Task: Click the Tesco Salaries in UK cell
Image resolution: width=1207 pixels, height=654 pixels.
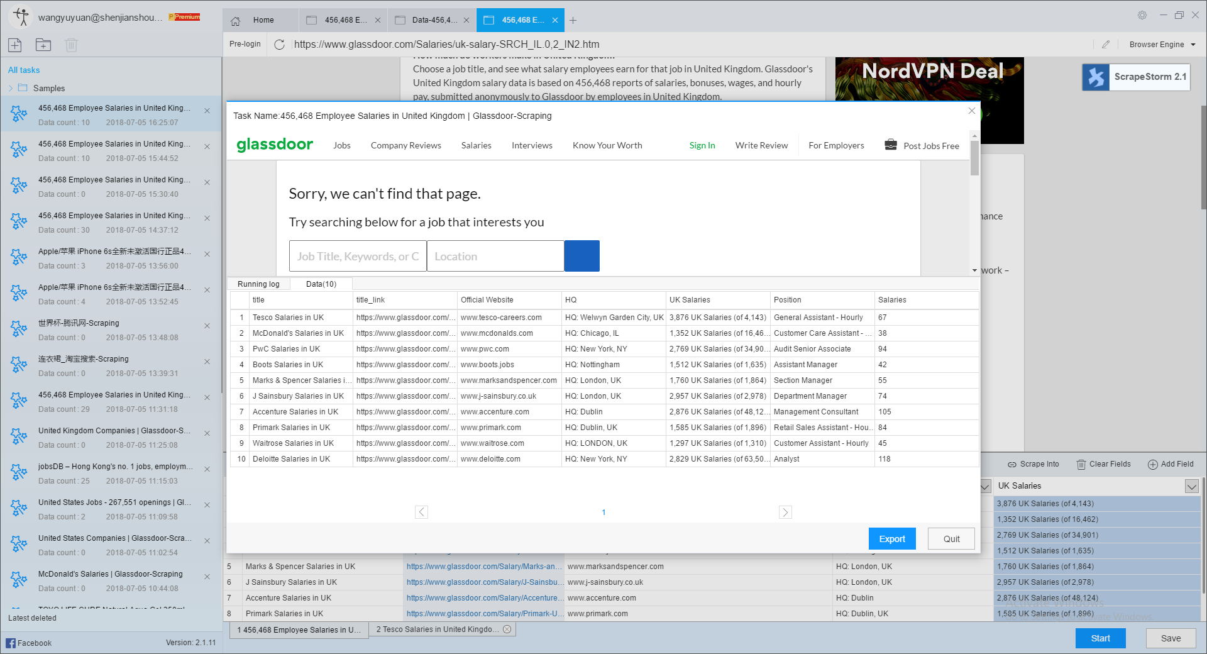Action: pyautogui.click(x=301, y=318)
